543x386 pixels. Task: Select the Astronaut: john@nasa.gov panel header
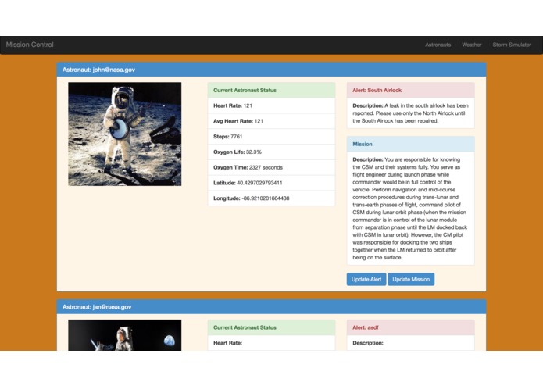(x=272, y=70)
